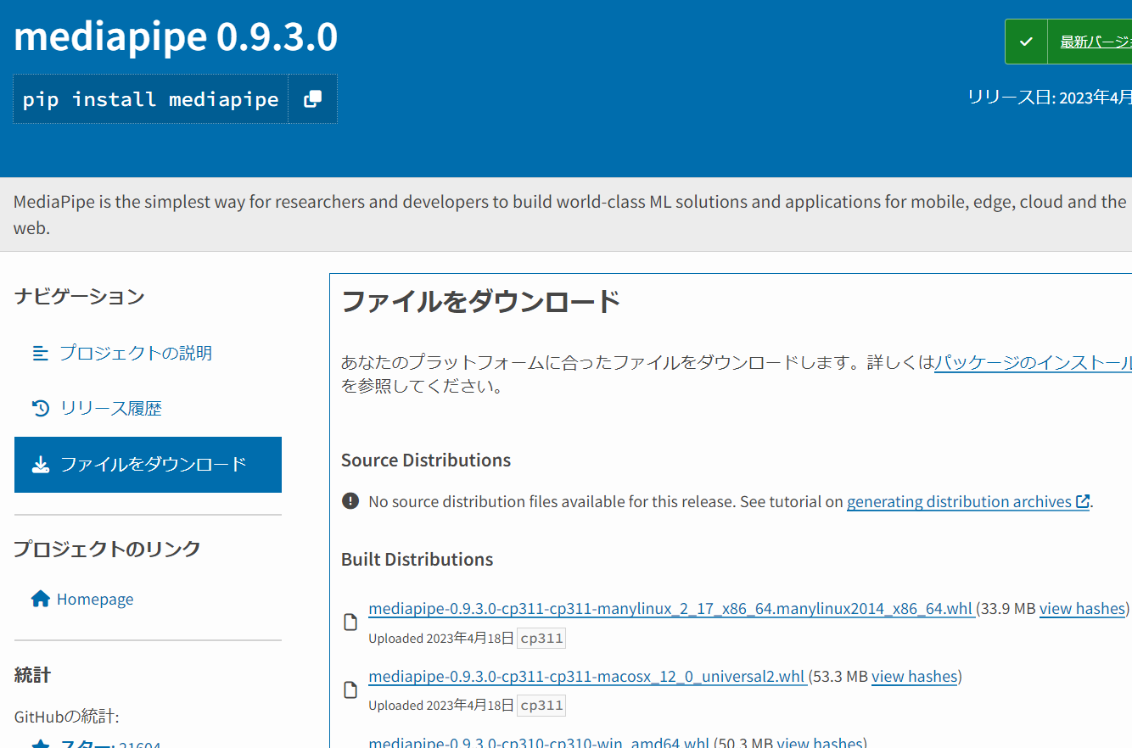
Task: Click the release history clock icon
Action: (x=40, y=409)
